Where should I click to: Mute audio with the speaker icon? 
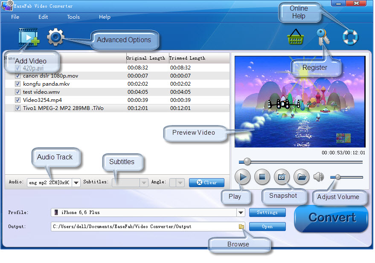(319, 177)
